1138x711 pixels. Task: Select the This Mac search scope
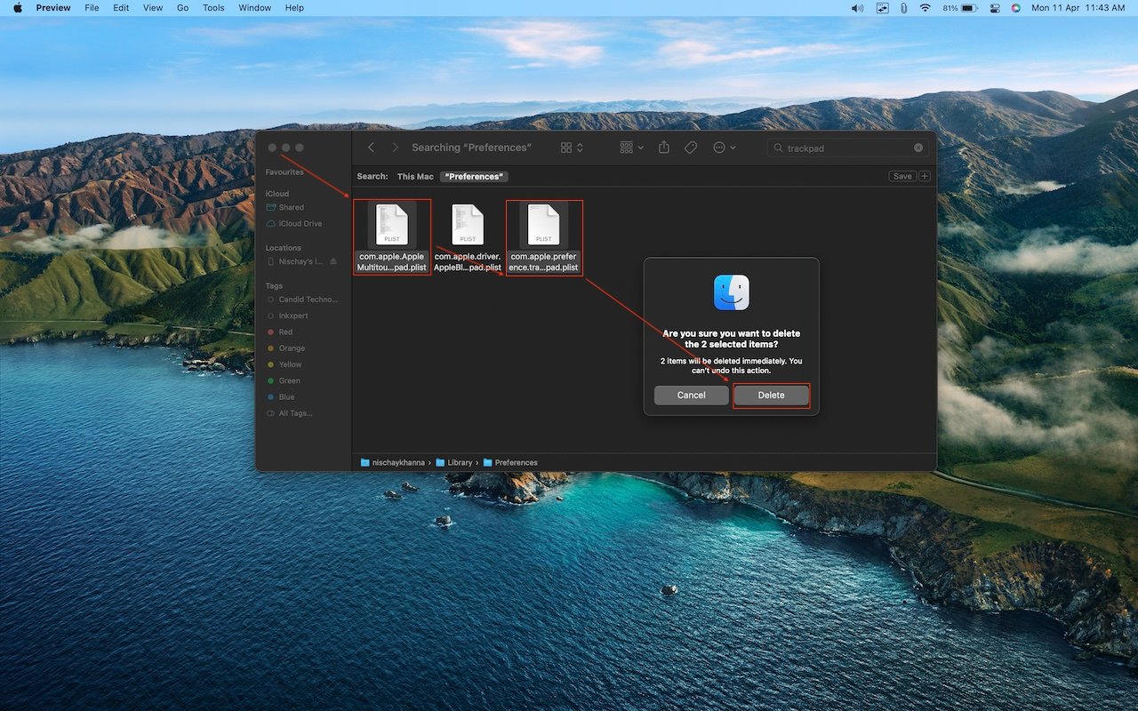click(415, 176)
